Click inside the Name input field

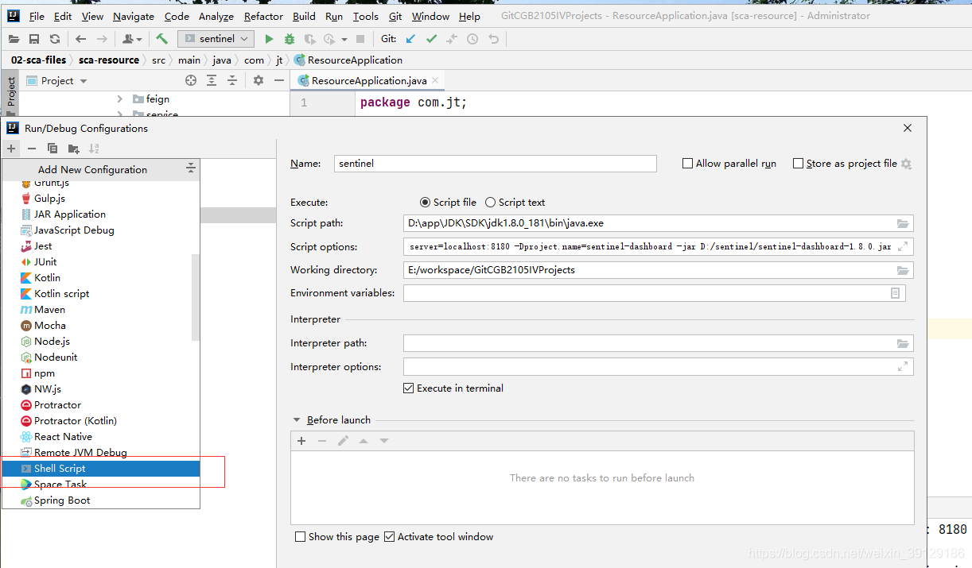click(496, 164)
